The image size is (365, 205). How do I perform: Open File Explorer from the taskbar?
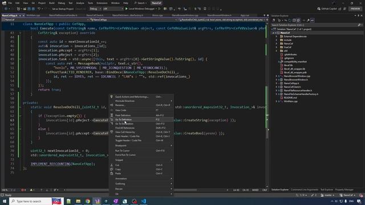point(78,201)
